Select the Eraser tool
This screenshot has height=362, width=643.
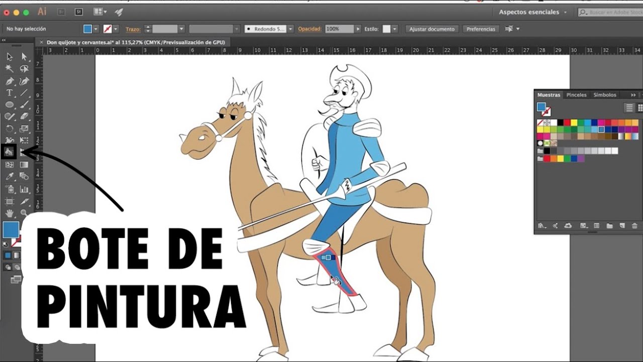pos(24,117)
